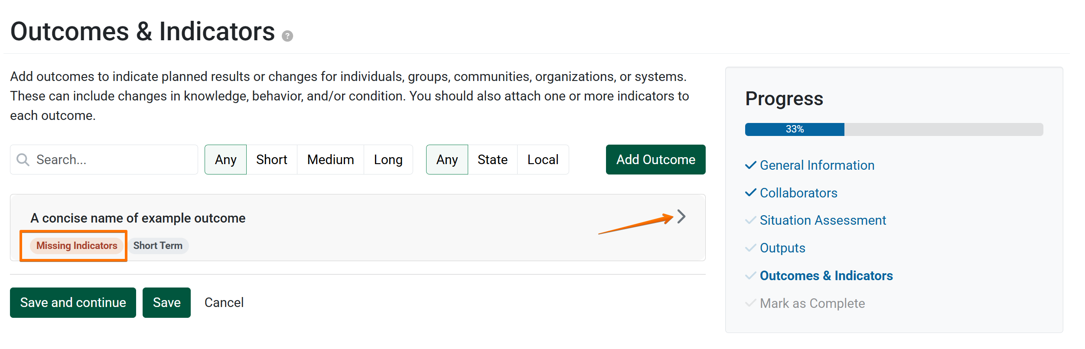
Task: Click the checkmark icon next to Situation Assessment
Action: click(750, 220)
